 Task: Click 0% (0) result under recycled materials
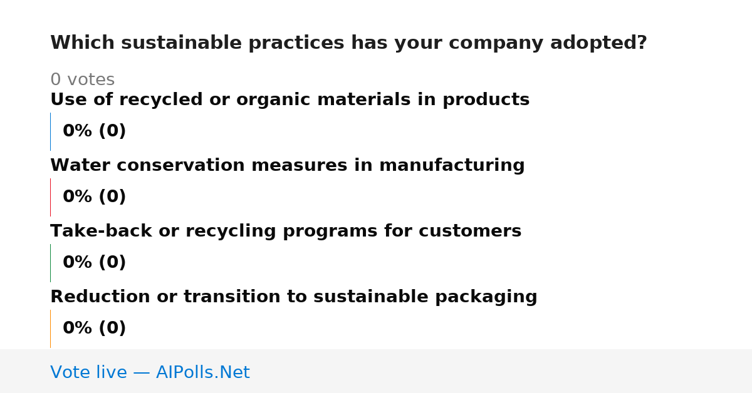95,131
